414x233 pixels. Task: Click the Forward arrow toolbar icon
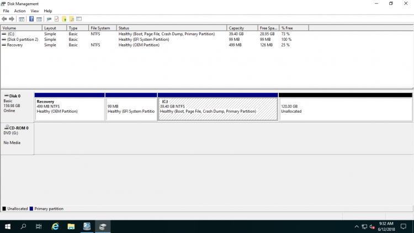(12, 19)
